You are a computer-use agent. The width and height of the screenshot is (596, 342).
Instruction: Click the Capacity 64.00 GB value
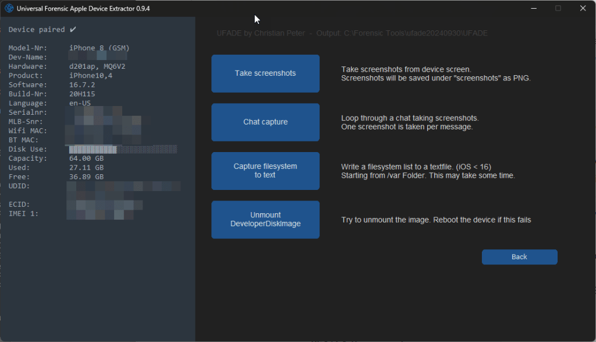click(86, 158)
